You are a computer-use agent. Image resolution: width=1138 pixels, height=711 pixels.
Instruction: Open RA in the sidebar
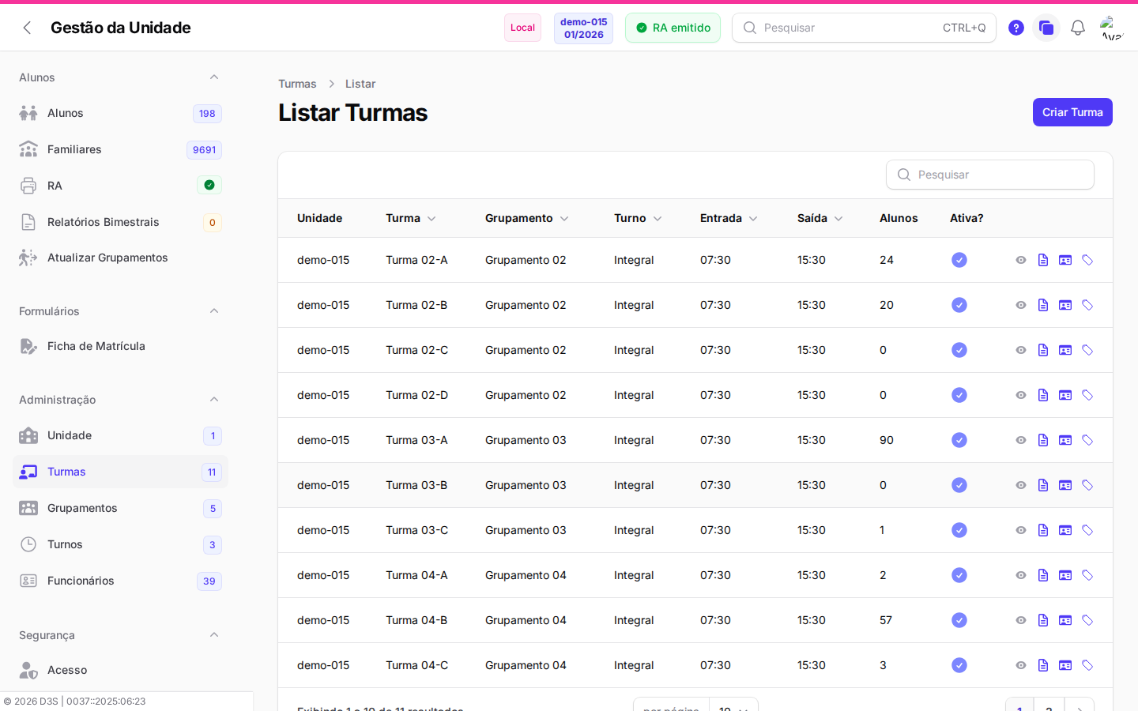click(120, 186)
